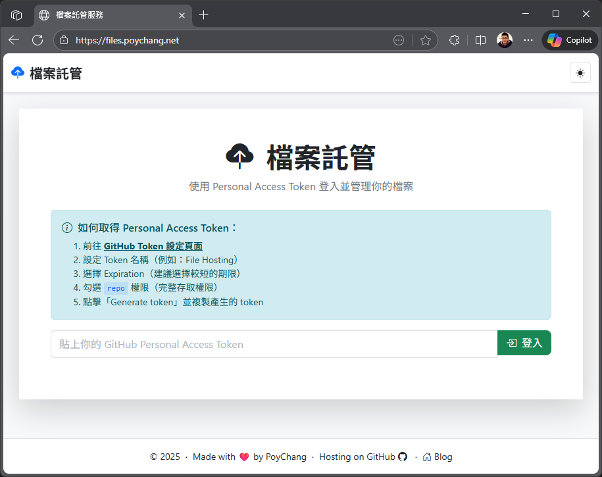Click the 登入 login button
This screenshot has height=477, width=602.
(x=524, y=343)
